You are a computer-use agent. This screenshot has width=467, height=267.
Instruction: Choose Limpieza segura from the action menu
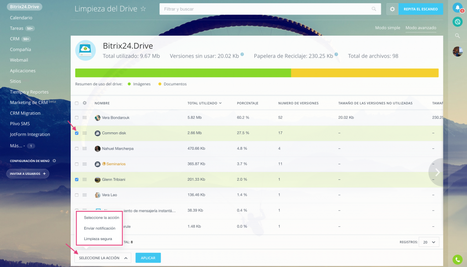pyautogui.click(x=98, y=239)
